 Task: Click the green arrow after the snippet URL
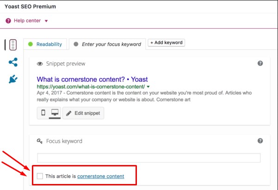[148, 86]
